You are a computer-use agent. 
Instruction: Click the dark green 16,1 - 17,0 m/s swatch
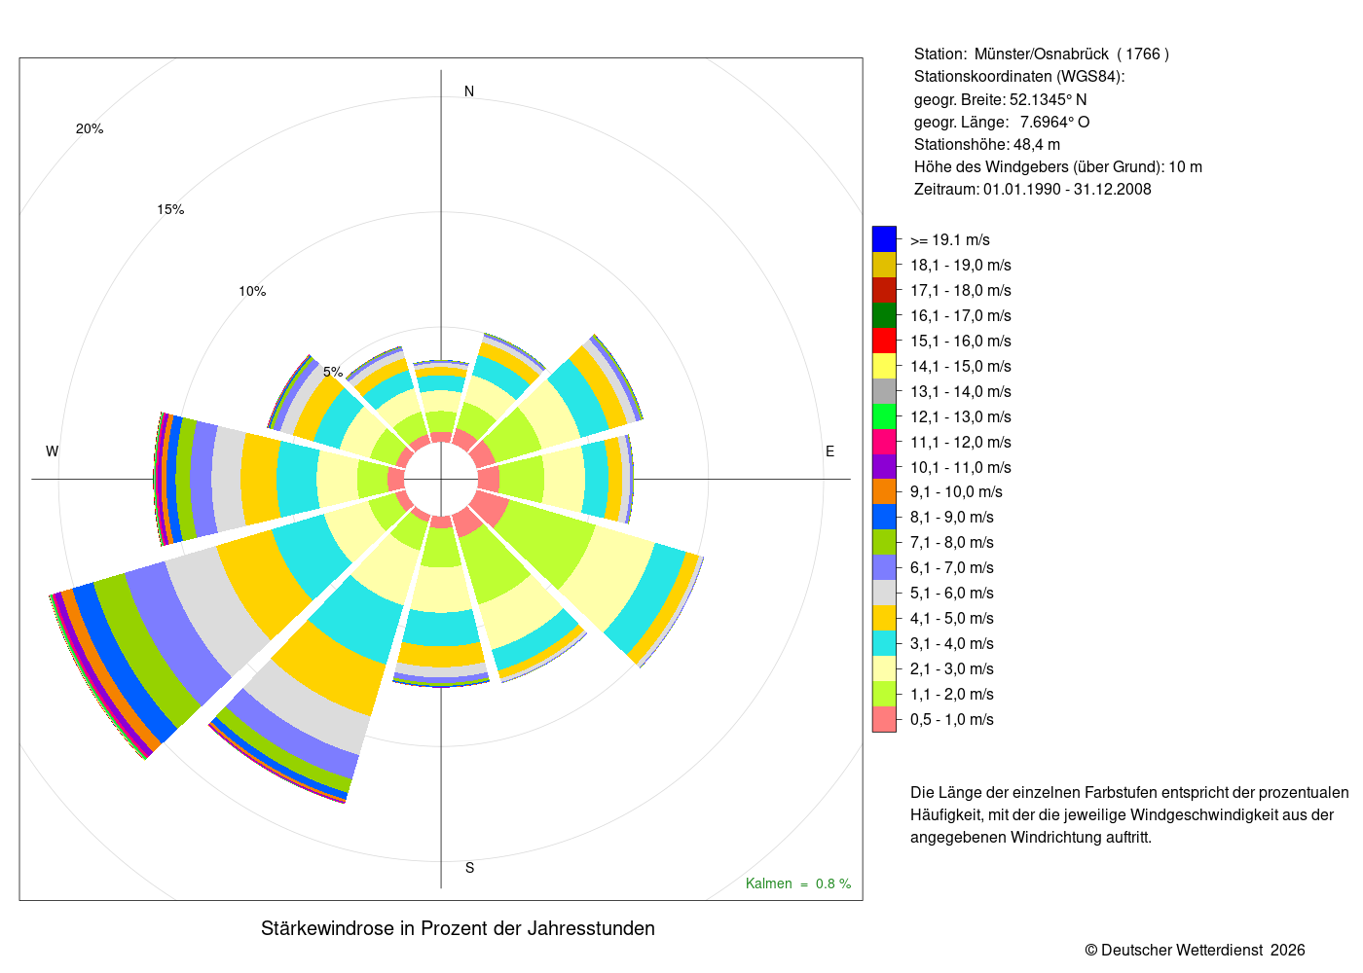pos(884,315)
